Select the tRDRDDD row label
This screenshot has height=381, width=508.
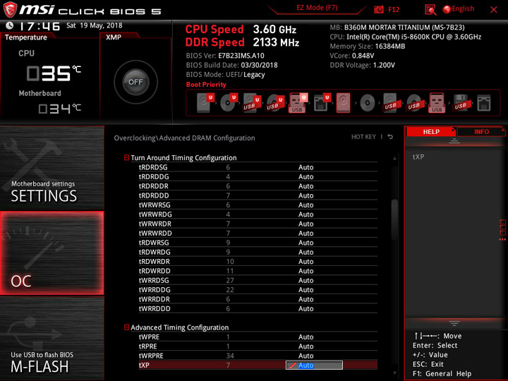tap(154, 195)
